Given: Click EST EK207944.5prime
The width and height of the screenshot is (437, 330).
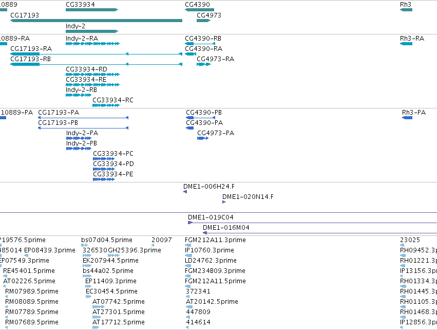Looking at the screenshot, I should (x=87, y=266).
